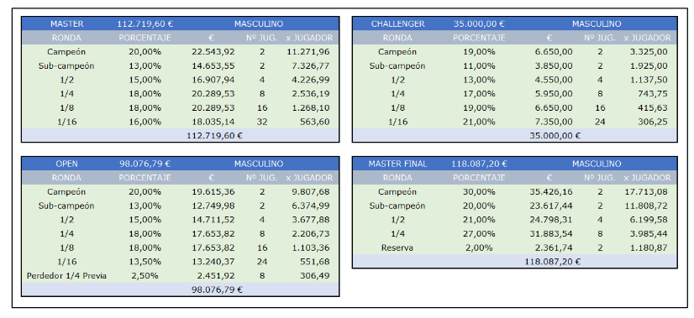Screen dimensions: 694x318
Task: Click the Reserva row label in MASTER FINAL
Action: click(x=397, y=248)
